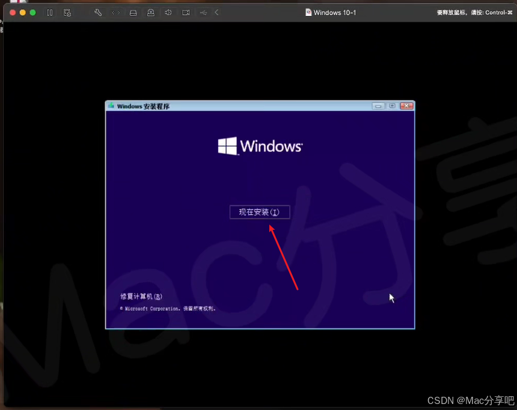The height and width of the screenshot is (410, 517).
Task: Minimize the VMware window yellow button
Action: (x=23, y=13)
